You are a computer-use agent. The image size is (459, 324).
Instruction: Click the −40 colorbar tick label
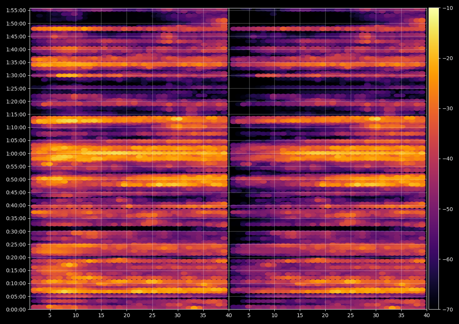click(x=447, y=159)
